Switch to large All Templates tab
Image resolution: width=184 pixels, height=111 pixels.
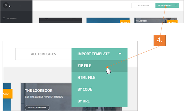[43, 54]
